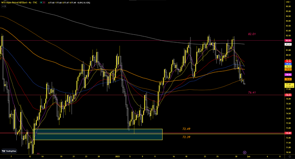Expand the collapsed indicator legend arrow

(3, 6)
